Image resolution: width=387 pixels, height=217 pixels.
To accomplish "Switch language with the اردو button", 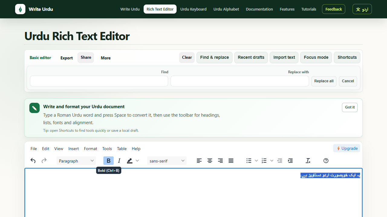I will 362,9.
